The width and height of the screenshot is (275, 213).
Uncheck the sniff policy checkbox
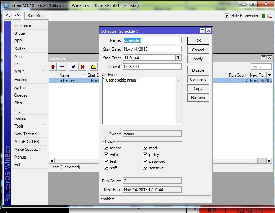tap(106, 168)
